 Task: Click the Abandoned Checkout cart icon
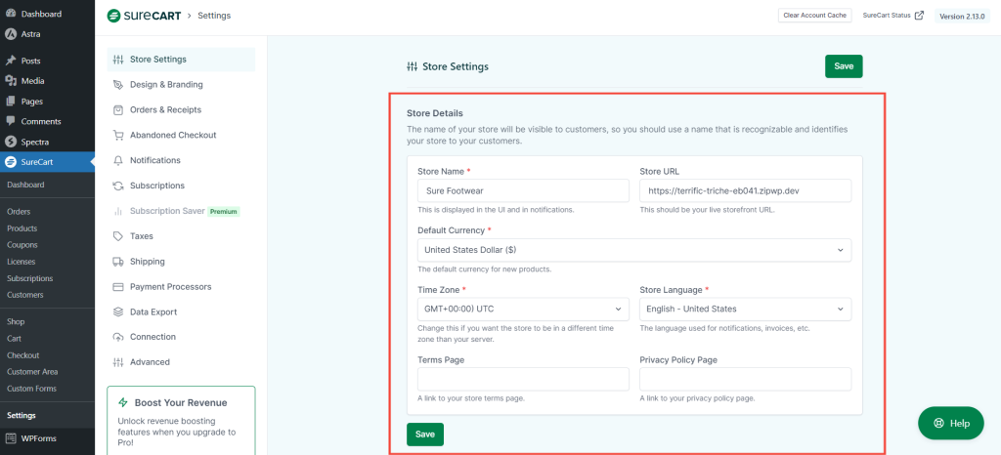tap(118, 136)
